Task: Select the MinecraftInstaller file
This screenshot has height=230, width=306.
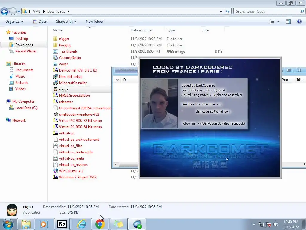Action: pos(73,83)
